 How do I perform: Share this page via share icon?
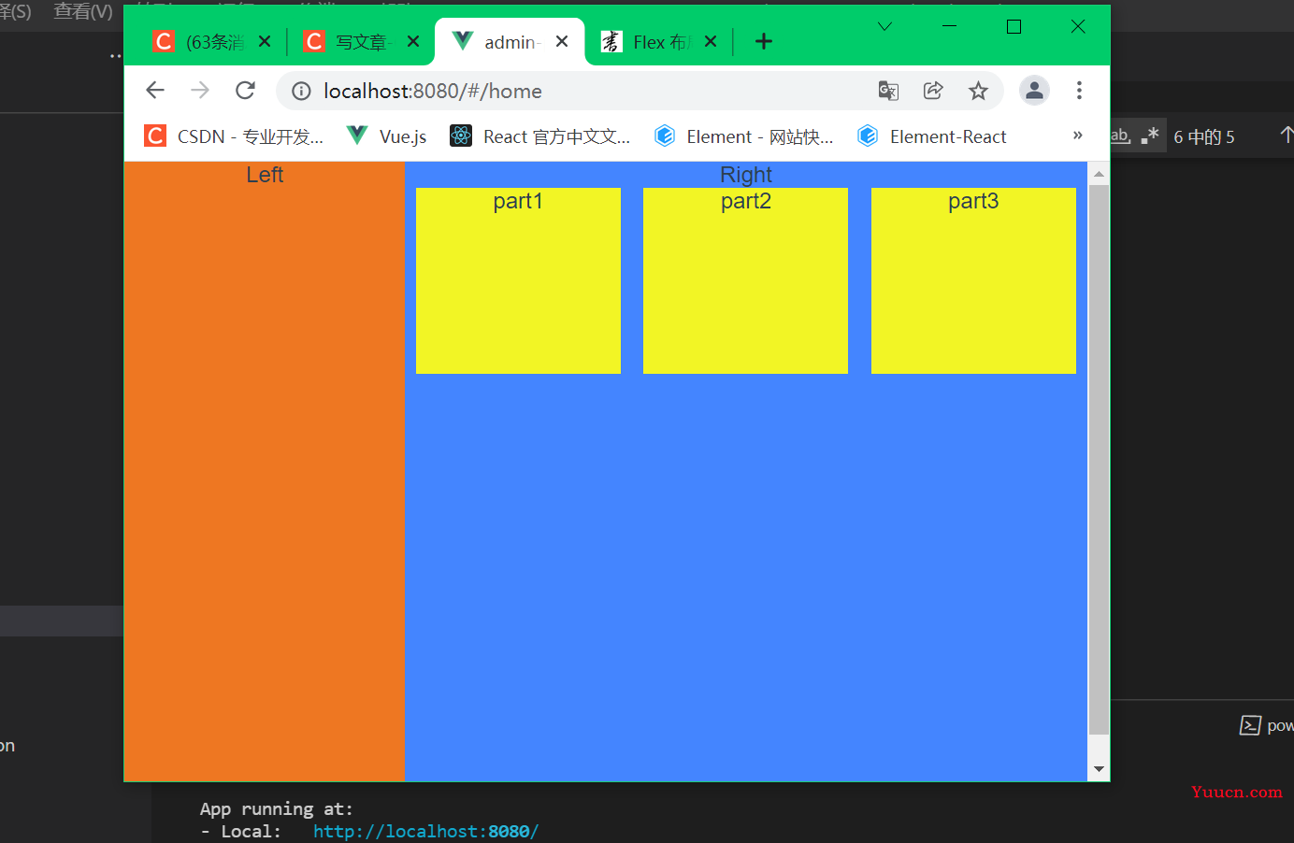click(933, 91)
